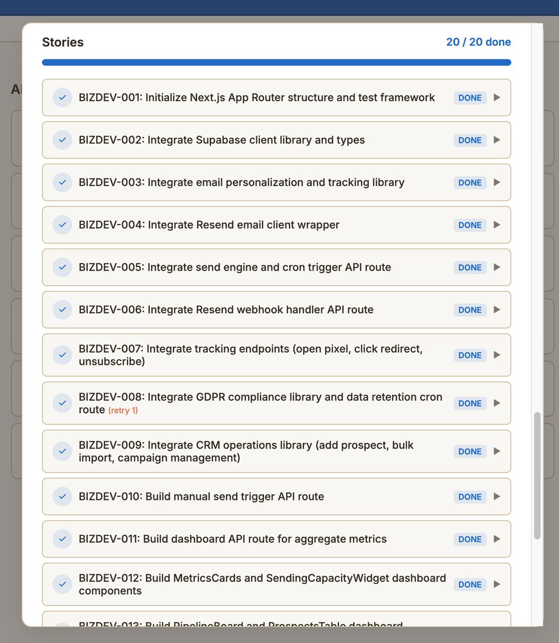
Task: Toggle the check circle for BIZDEV-012
Action: [x=62, y=584]
